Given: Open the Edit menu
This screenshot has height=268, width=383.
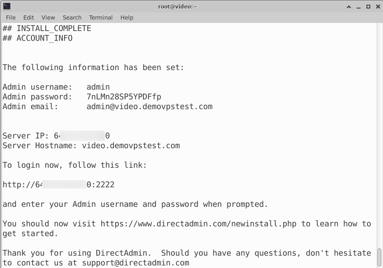Looking at the screenshot, I should click(28, 17).
